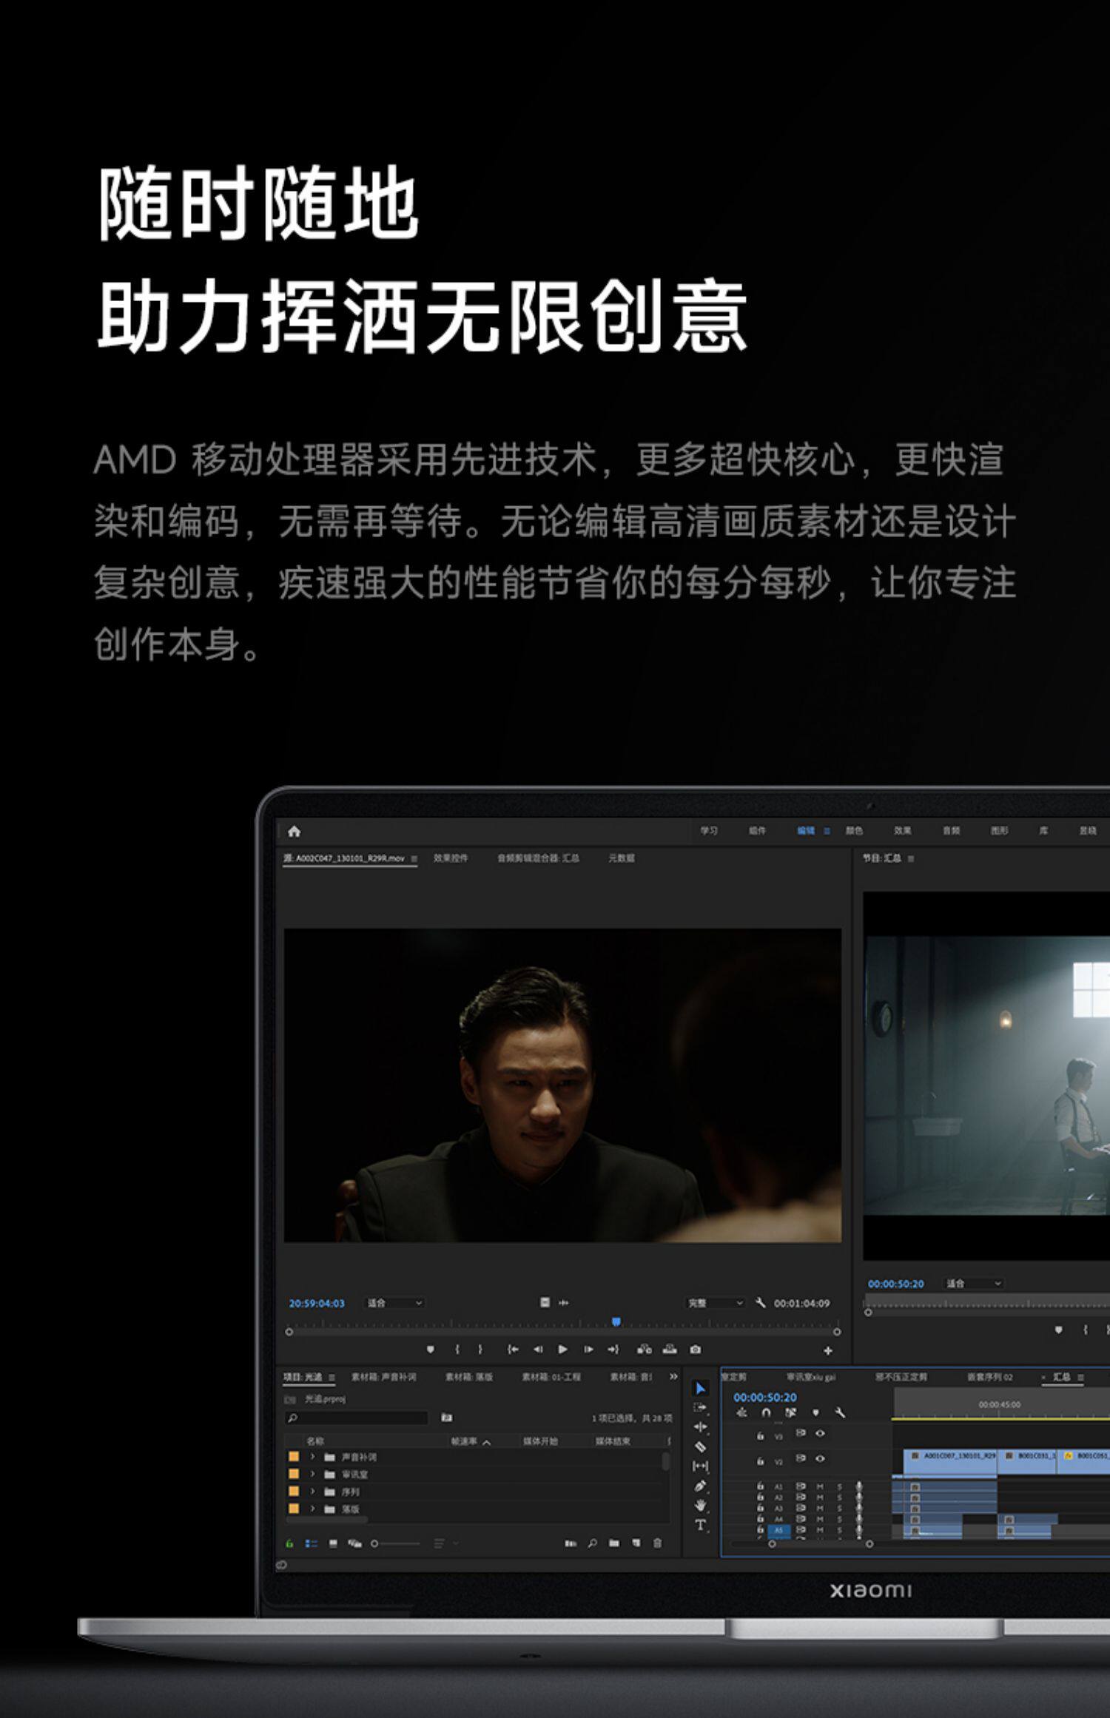Click Drag Video Only filmstrip icon
Viewport: 1110px width, 1718px height.
[x=545, y=1302]
